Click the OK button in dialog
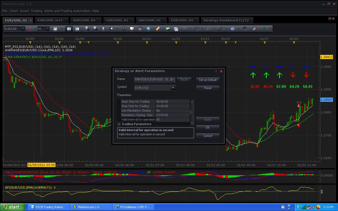338x211 pixels. 208,128
